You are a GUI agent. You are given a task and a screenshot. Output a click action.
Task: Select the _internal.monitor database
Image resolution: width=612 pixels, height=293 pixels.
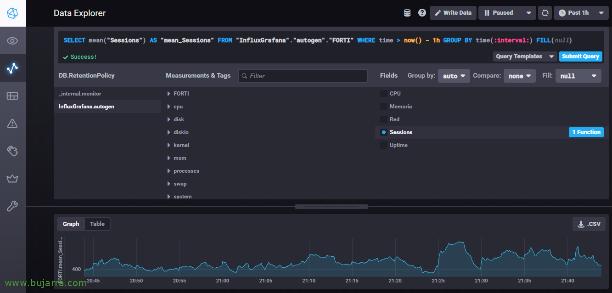[x=80, y=94]
